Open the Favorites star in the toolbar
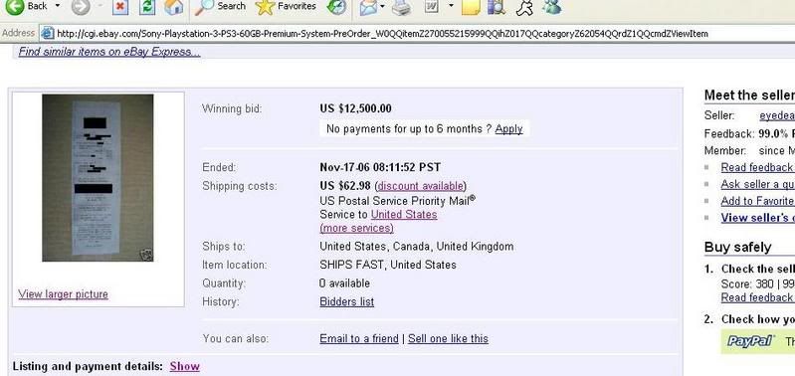 point(286,6)
